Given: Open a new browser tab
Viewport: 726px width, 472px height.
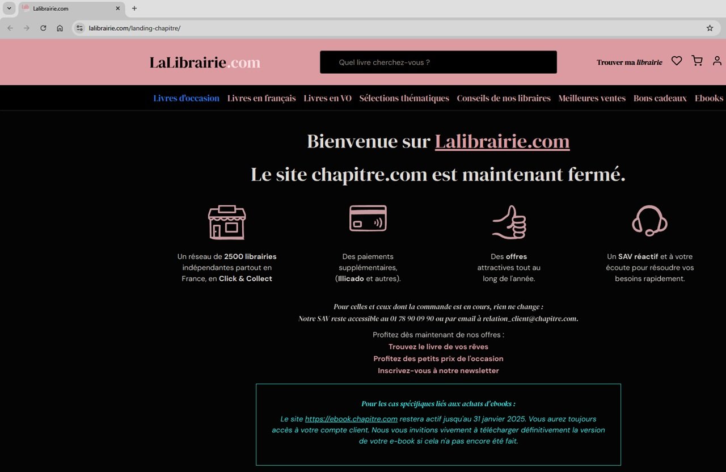Looking at the screenshot, I should click(x=134, y=9).
